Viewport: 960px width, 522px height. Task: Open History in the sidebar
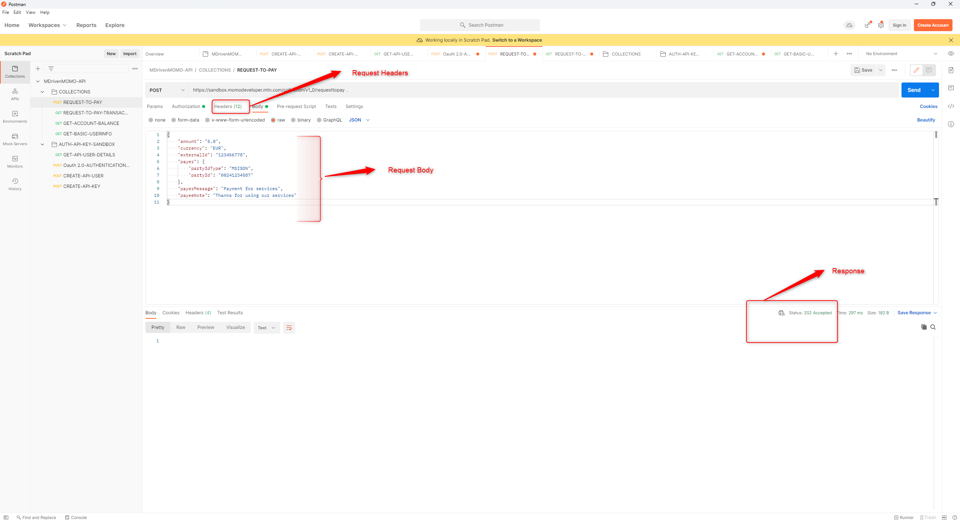[x=15, y=184]
